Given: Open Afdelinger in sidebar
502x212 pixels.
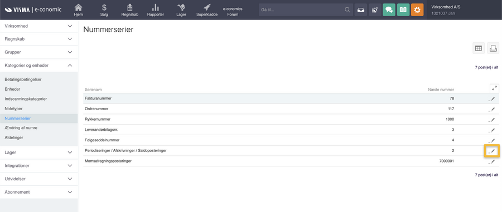Looking at the screenshot, I should (14, 137).
